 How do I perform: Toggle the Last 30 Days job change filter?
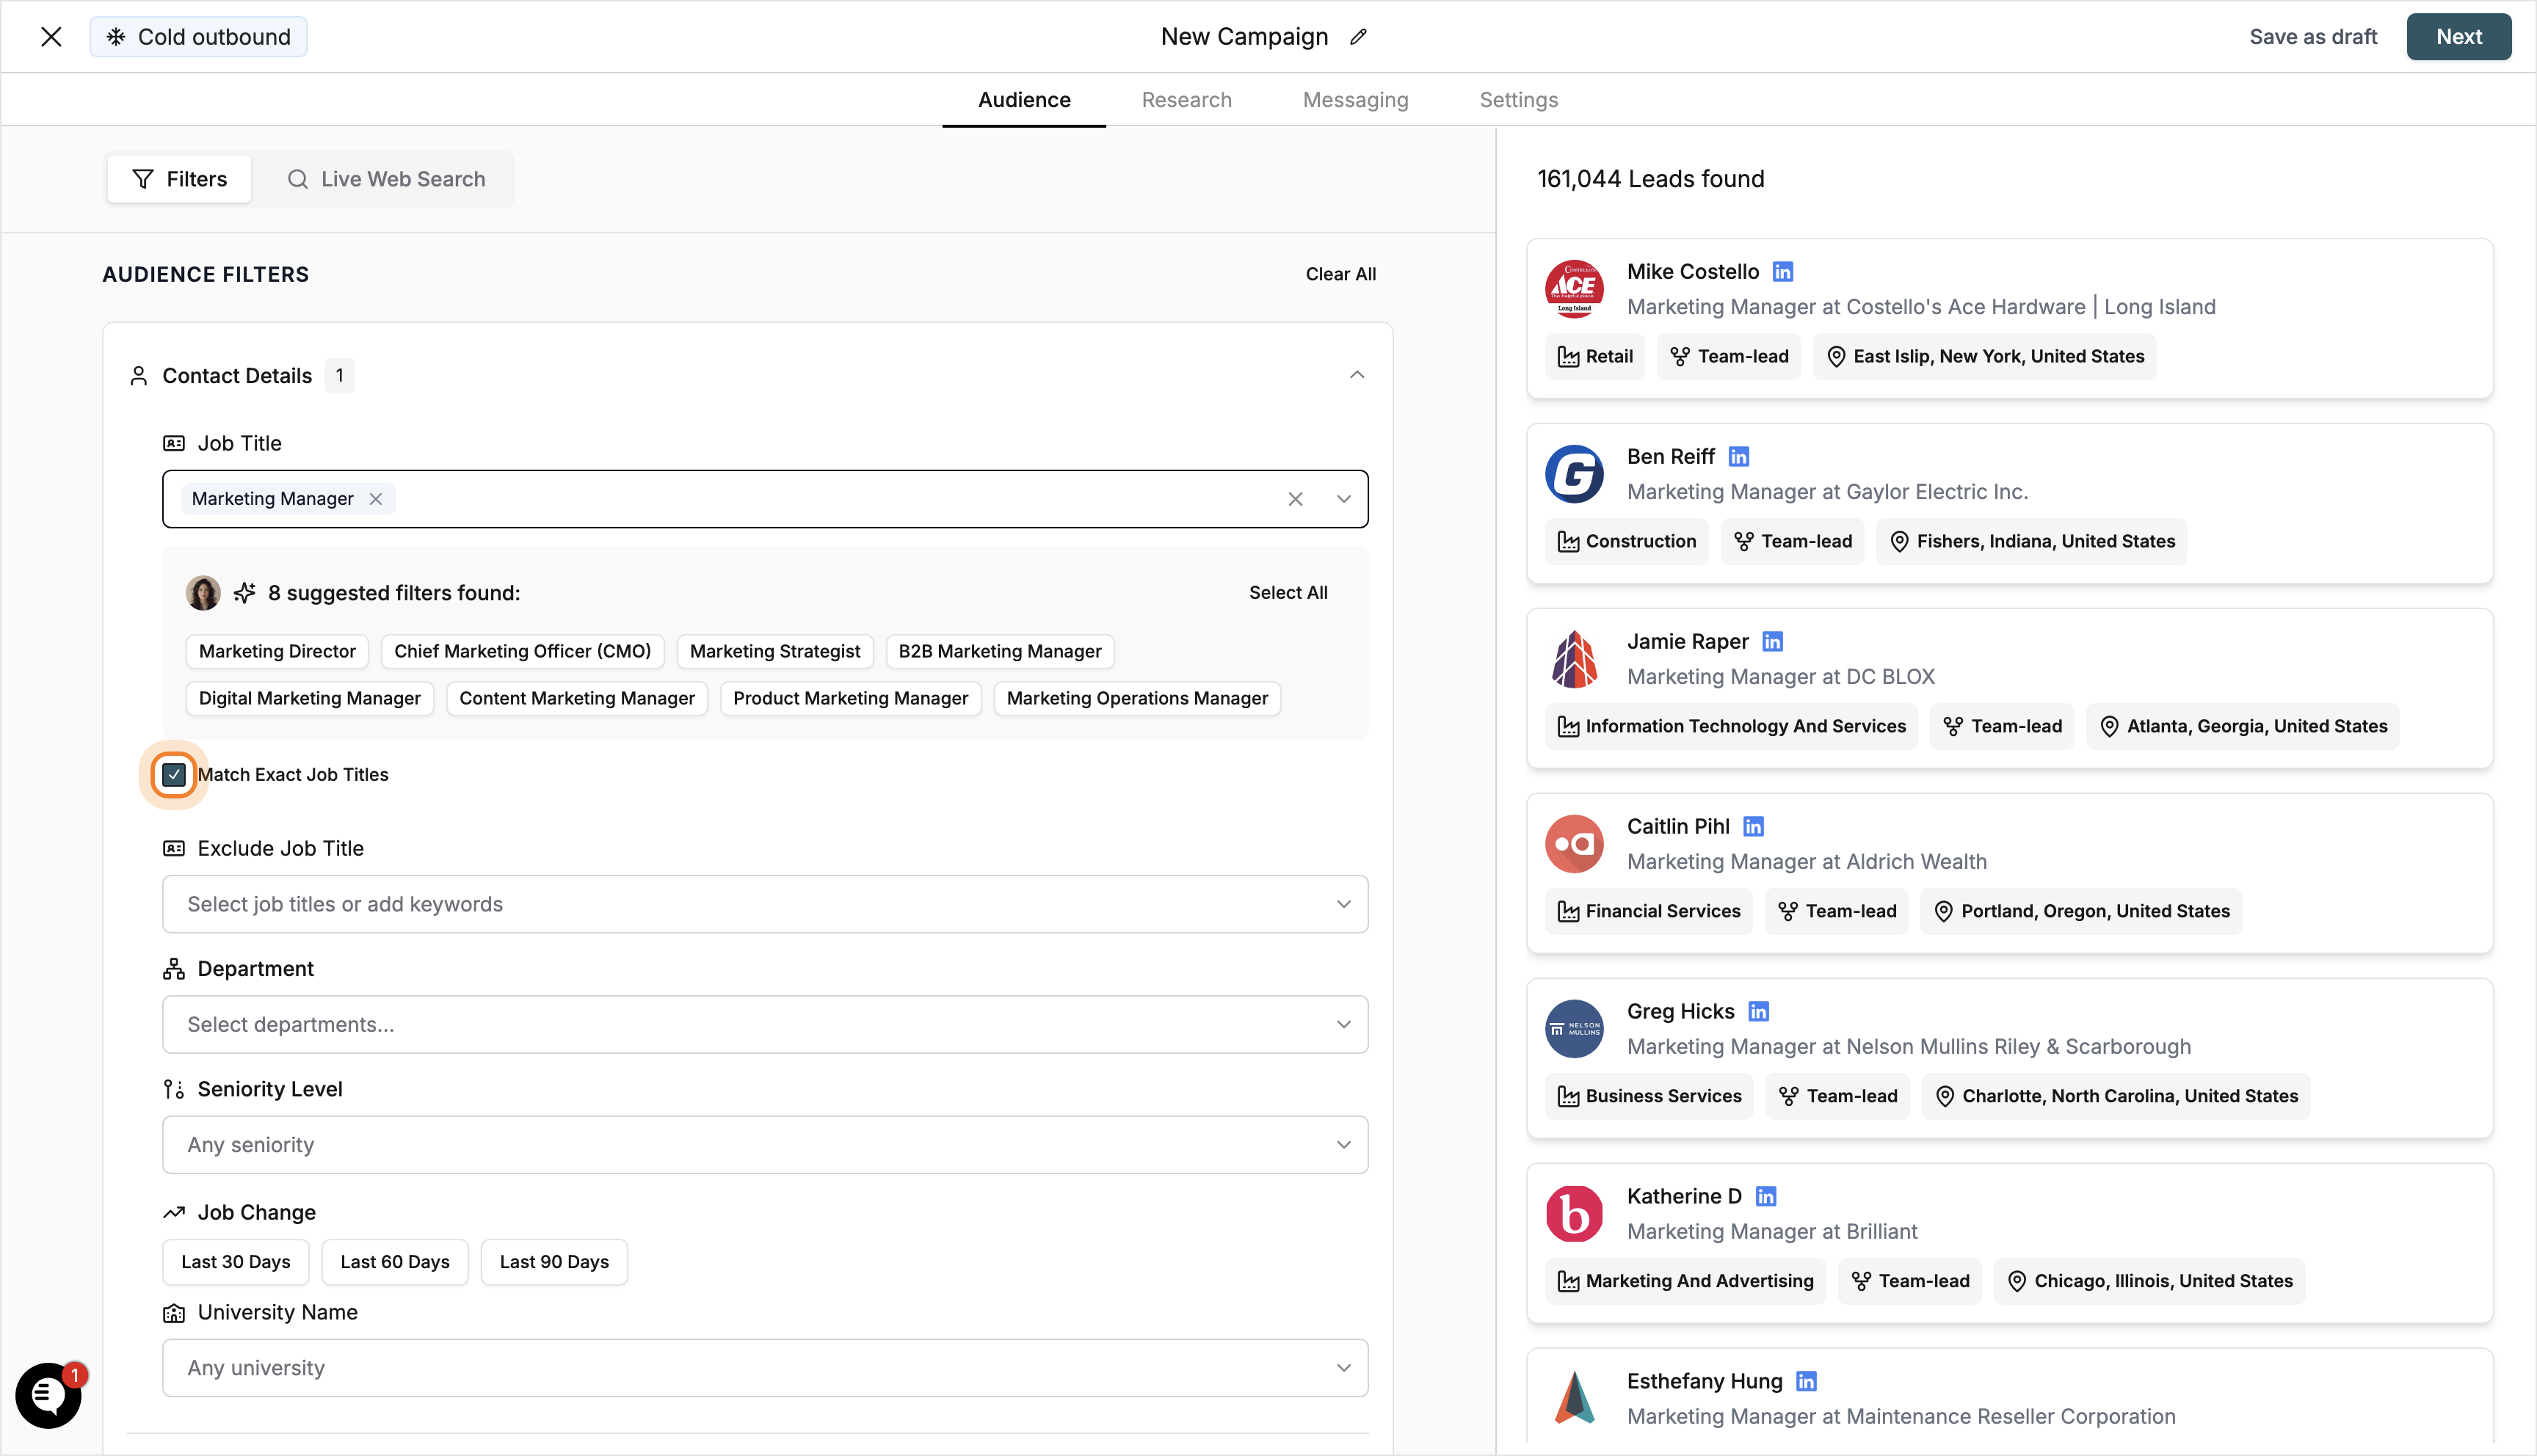coord(235,1261)
